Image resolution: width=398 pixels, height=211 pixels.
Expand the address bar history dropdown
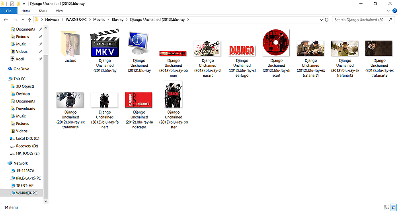(x=322, y=20)
